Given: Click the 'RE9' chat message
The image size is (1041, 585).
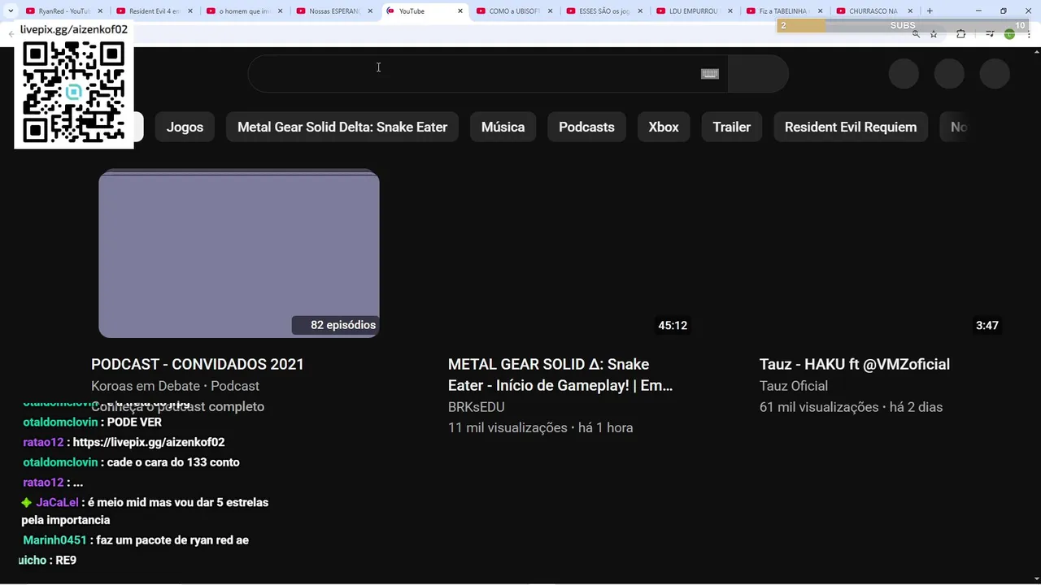Looking at the screenshot, I should pyautogui.click(x=66, y=561).
